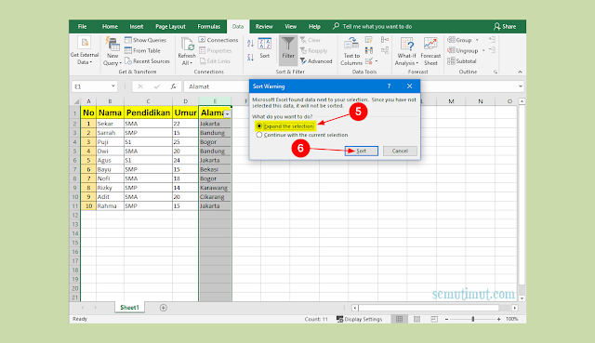The width and height of the screenshot is (595, 343).
Task: Open Forecast Sheet tool
Action: tap(430, 51)
